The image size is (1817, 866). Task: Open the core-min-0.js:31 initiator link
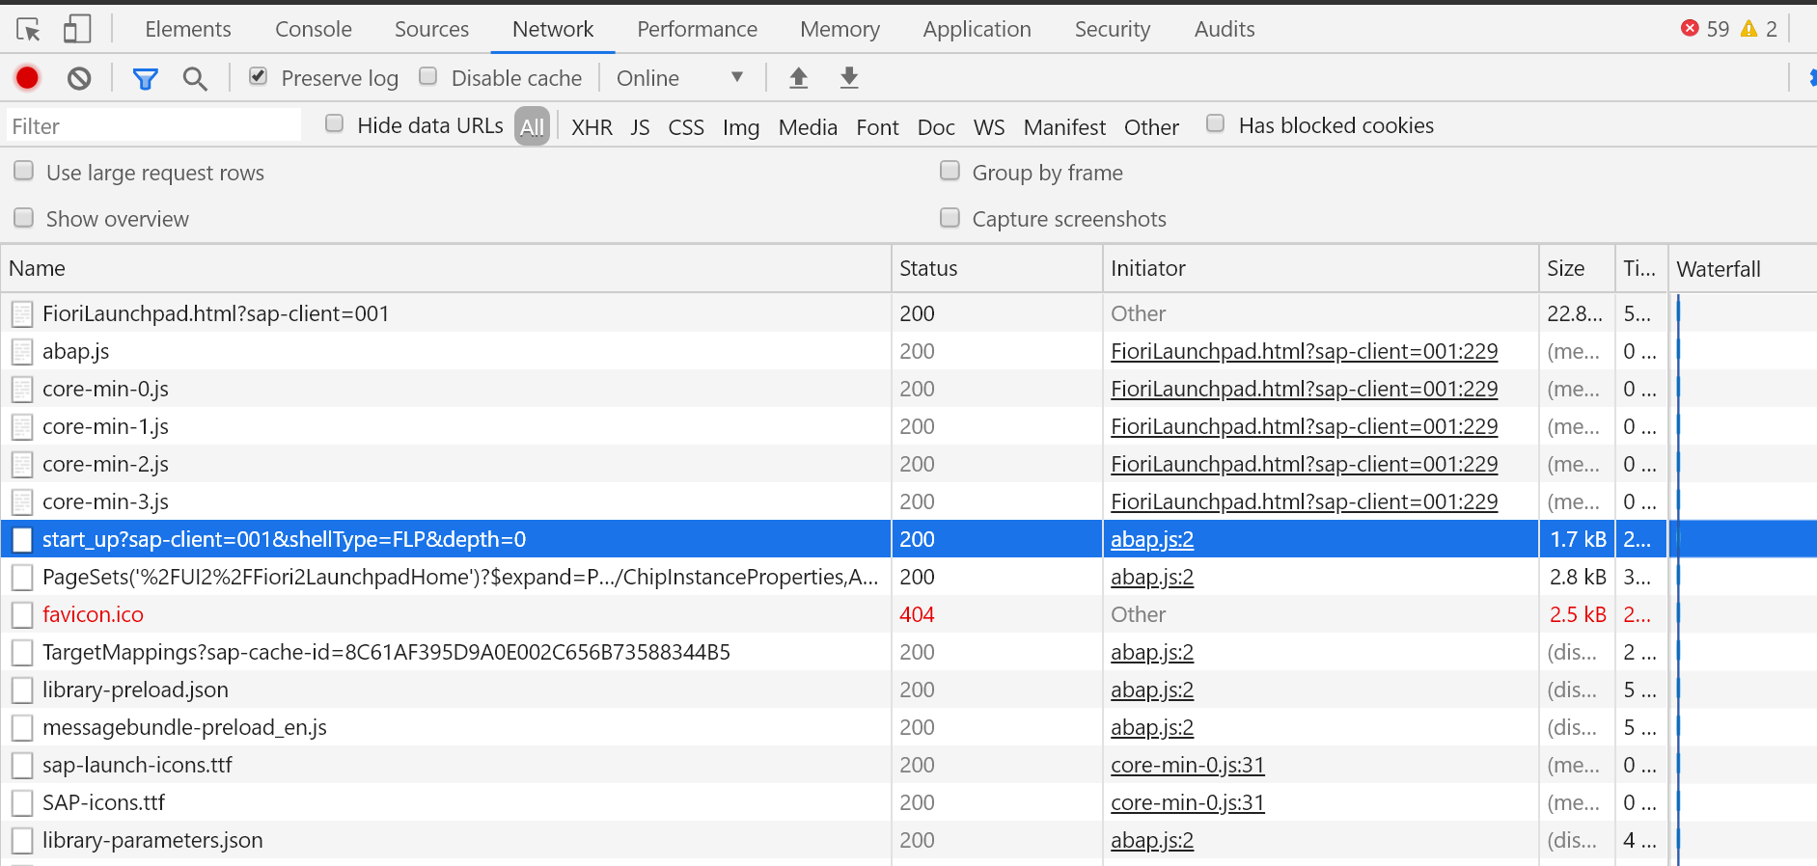pyautogui.click(x=1187, y=765)
